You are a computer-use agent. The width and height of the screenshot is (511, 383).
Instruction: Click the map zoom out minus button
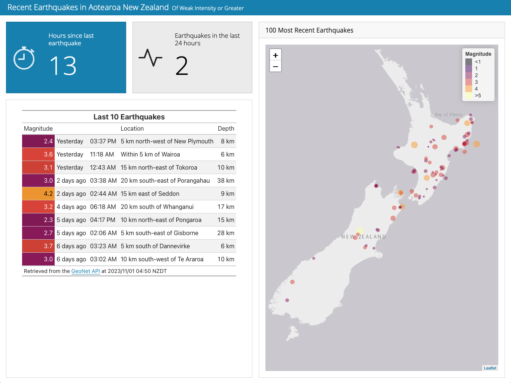coord(276,66)
